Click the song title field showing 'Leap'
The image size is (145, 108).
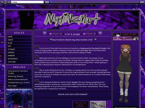tap(27, 2)
